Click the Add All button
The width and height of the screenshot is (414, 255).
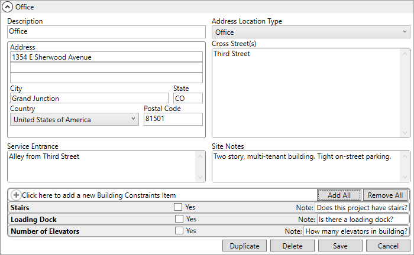click(339, 195)
